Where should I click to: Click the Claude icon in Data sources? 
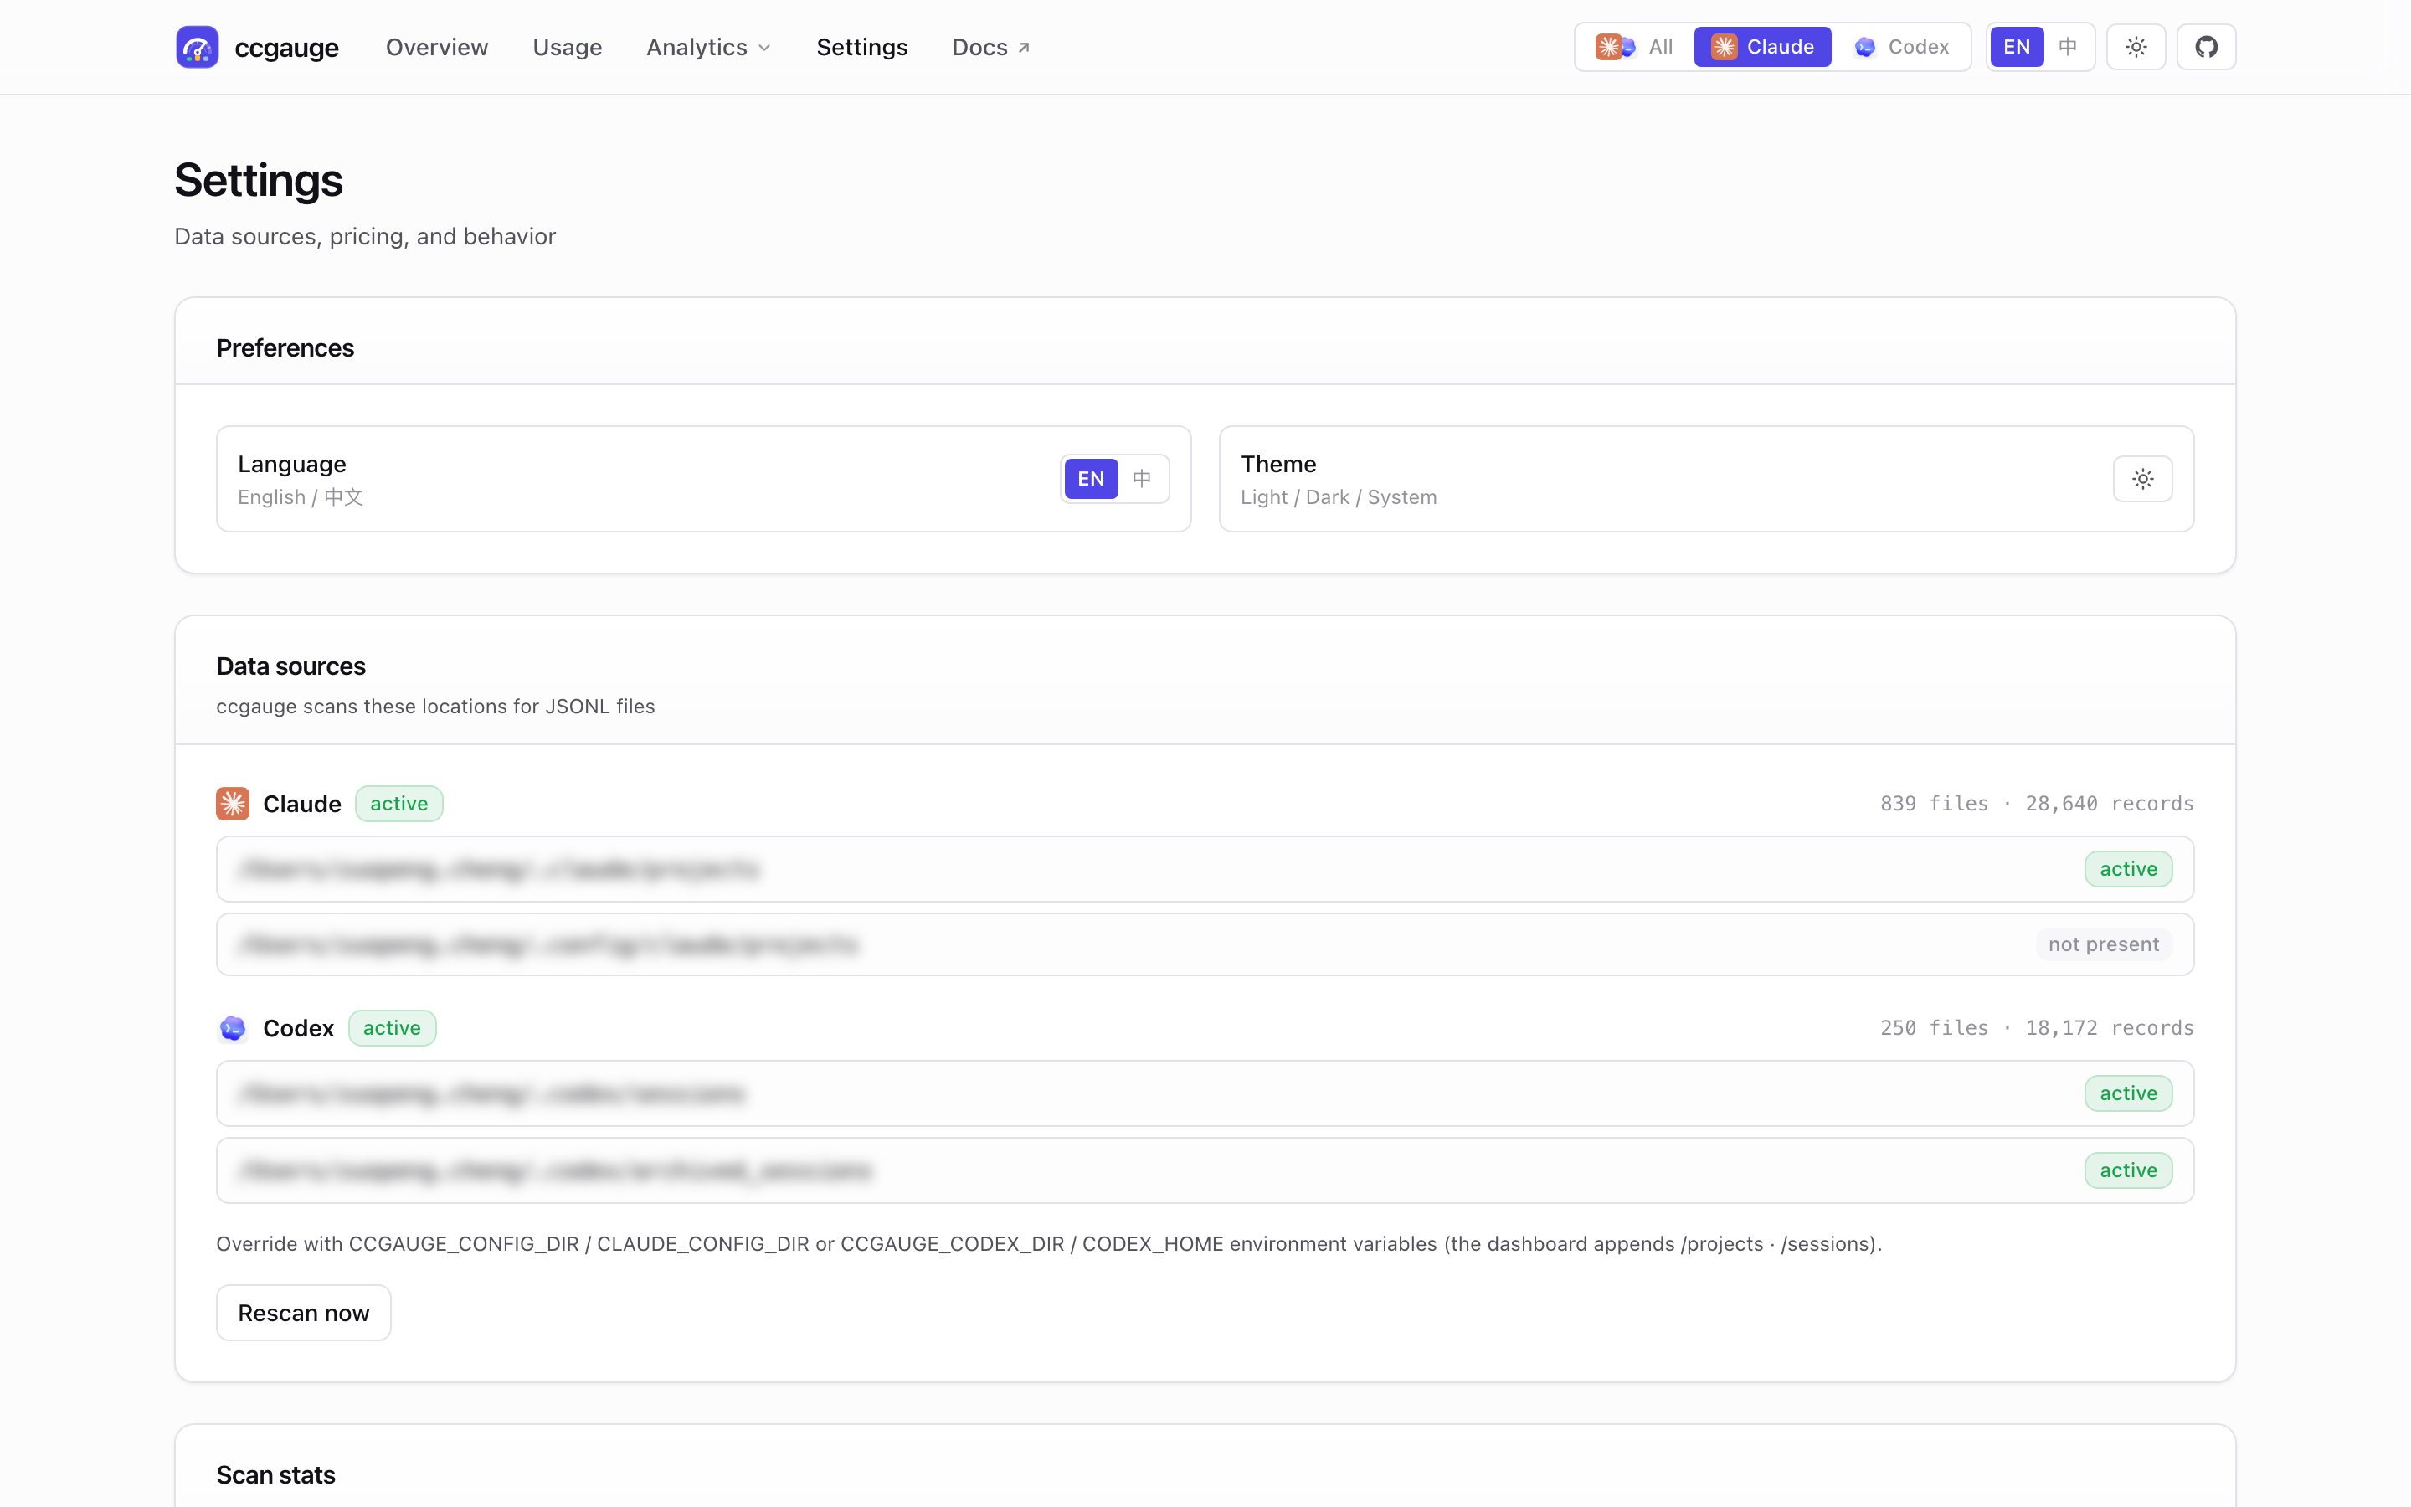tap(232, 804)
